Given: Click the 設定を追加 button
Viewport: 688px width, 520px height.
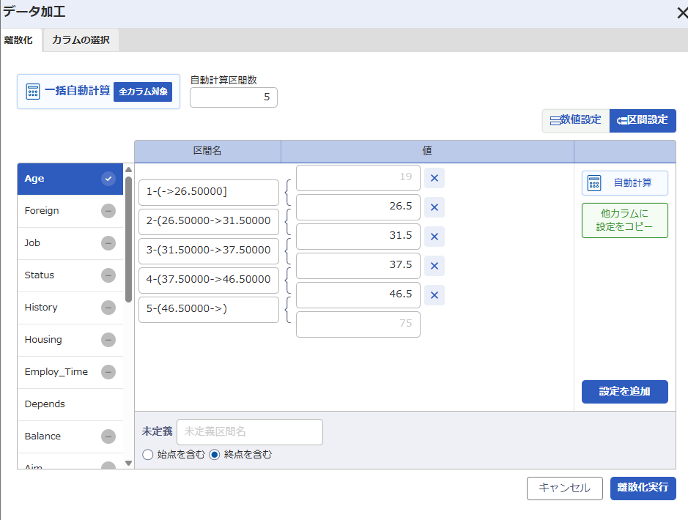Looking at the screenshot, I should pos(625,392).
